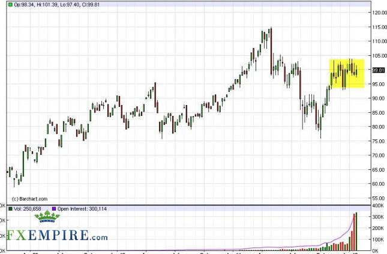Image resolution: width=387 pixels, height=254 pixels.
Task: Click the 85.00 price axis label
Action: pos(379,113)
